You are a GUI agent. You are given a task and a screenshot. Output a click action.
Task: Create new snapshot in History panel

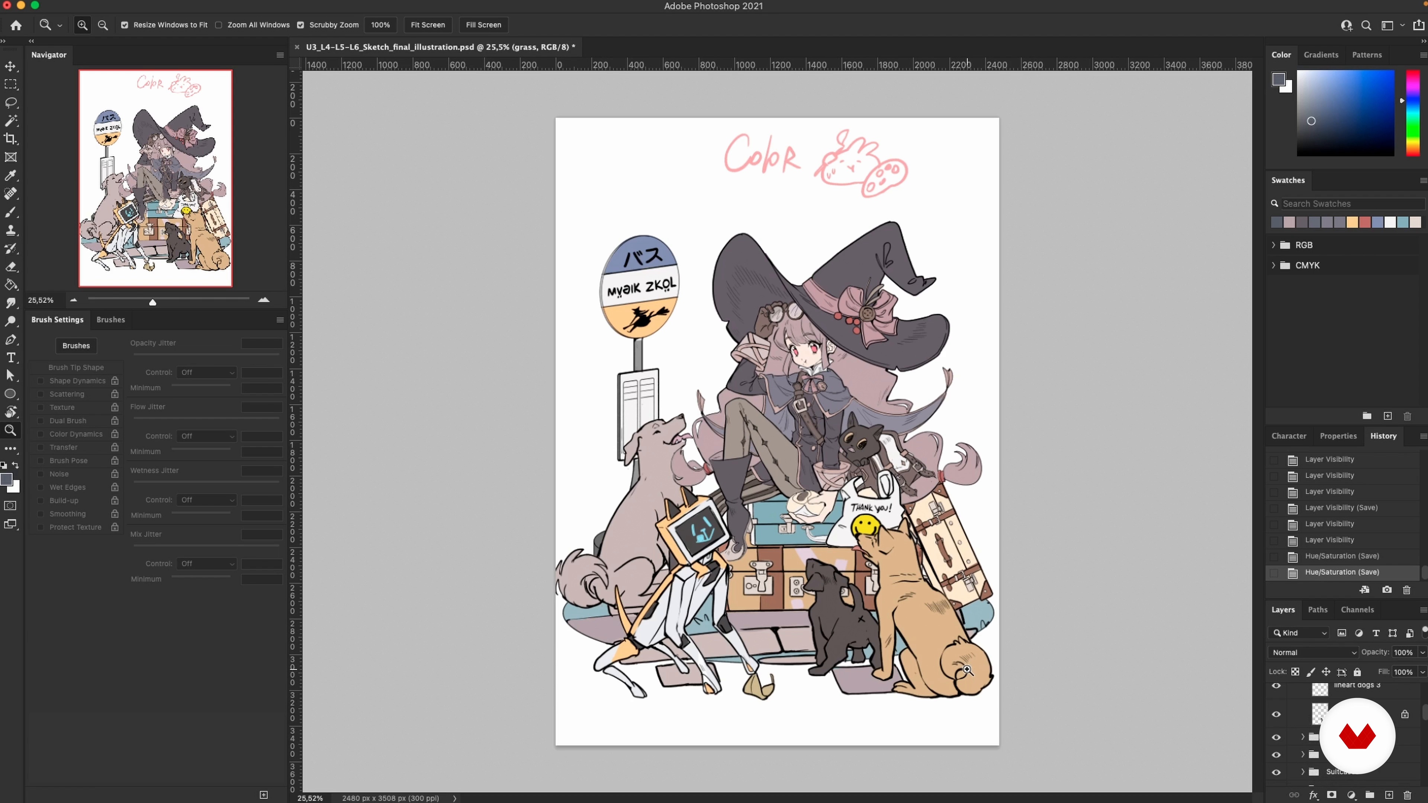pos(1386,590)
